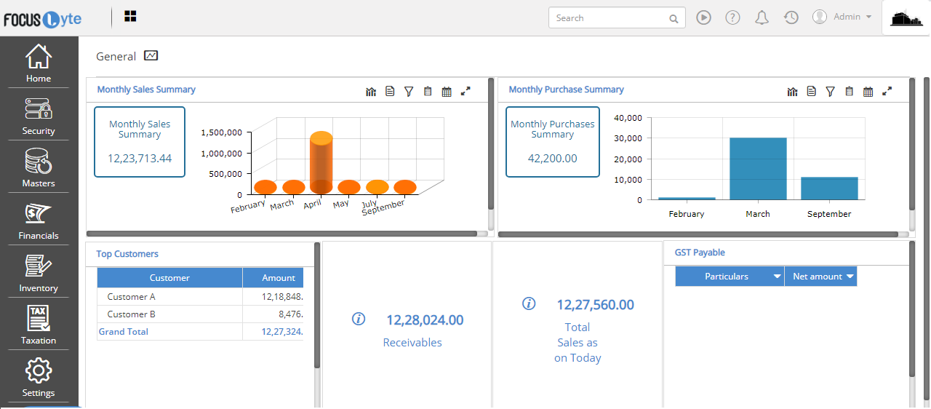931x409 pixels.
Task: Expand the Monthly Sales Summary widget fullscreen
Action: [x=465, y=91]
